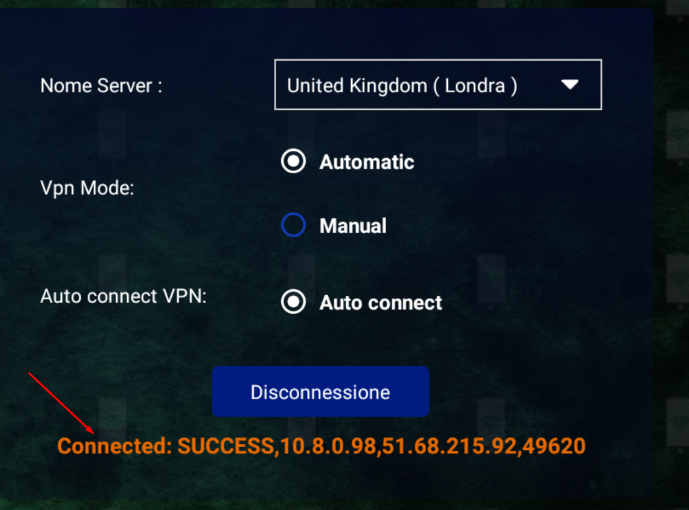This screenshot has width=689, height=510.
Task: Click the bold "Manual" option label
Action: click(x=353, y=226)
